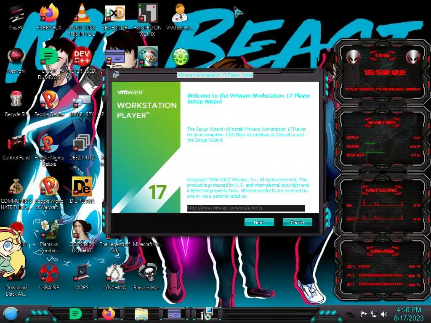Viewport: 431px width, 323px height.
Task: Select the RansomWar... skull shortcut
Action: pyautogui.click(x=148, y=277)
